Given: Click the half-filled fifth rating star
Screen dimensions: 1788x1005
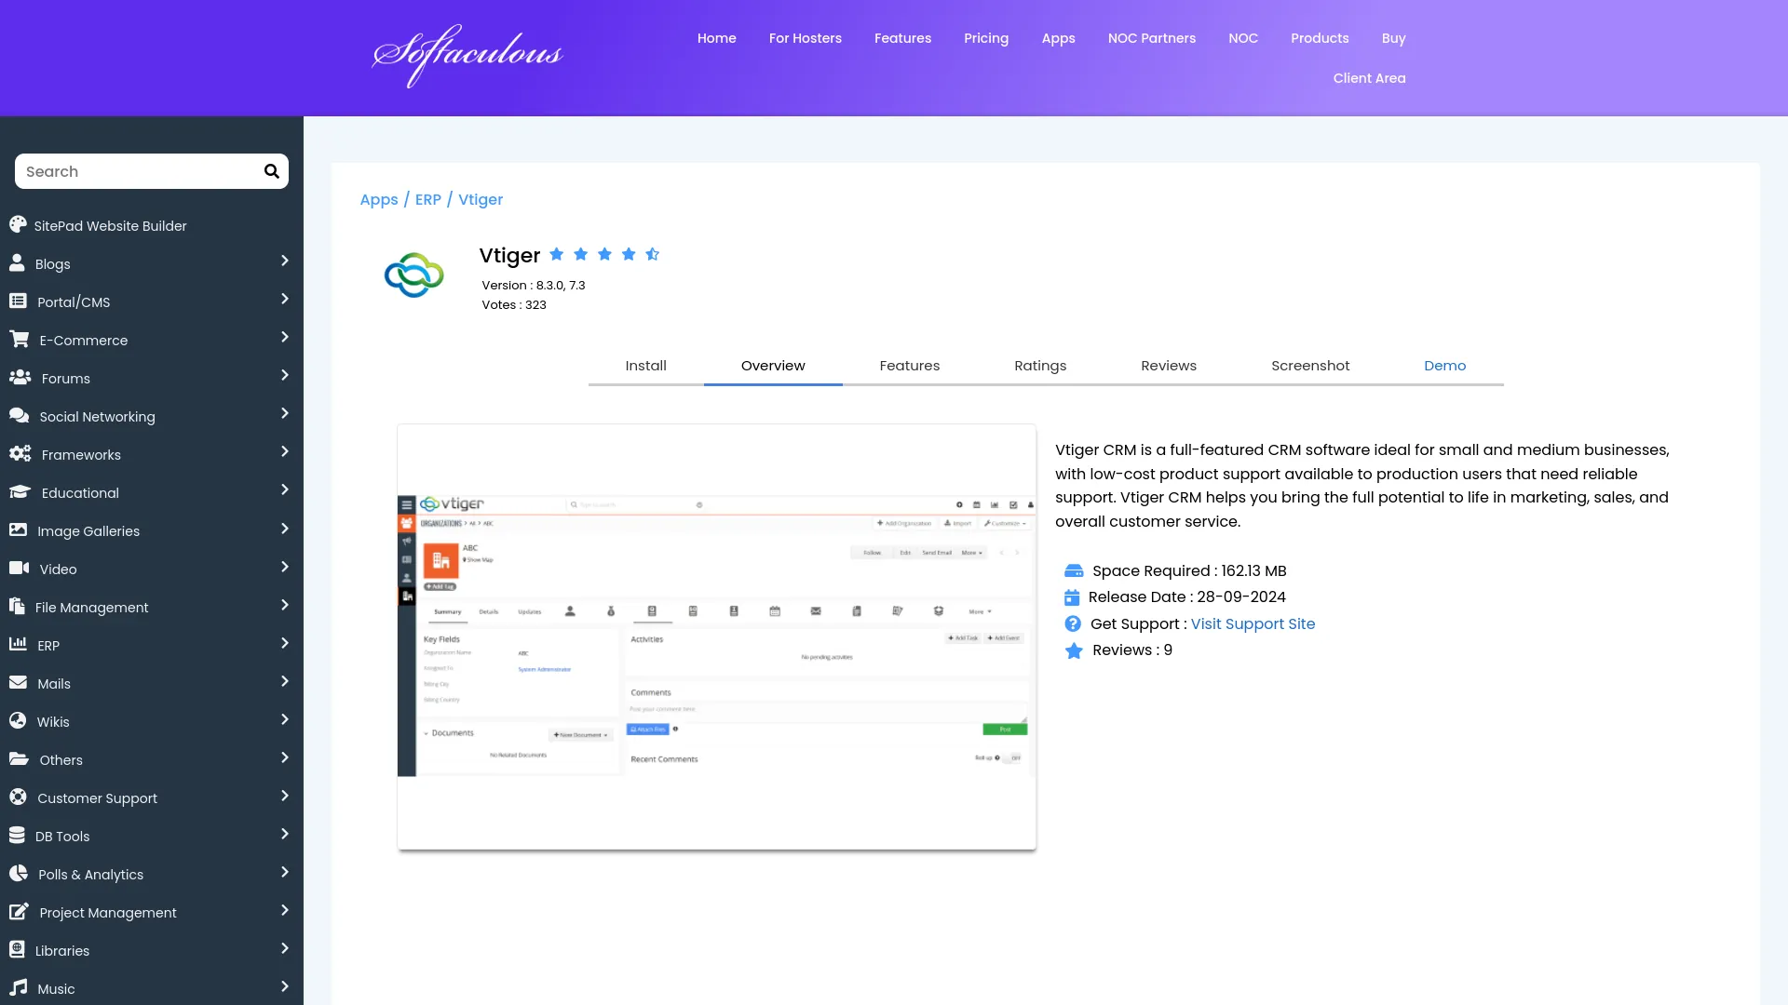Looking at the screenshot, I should tap(653, 254).
